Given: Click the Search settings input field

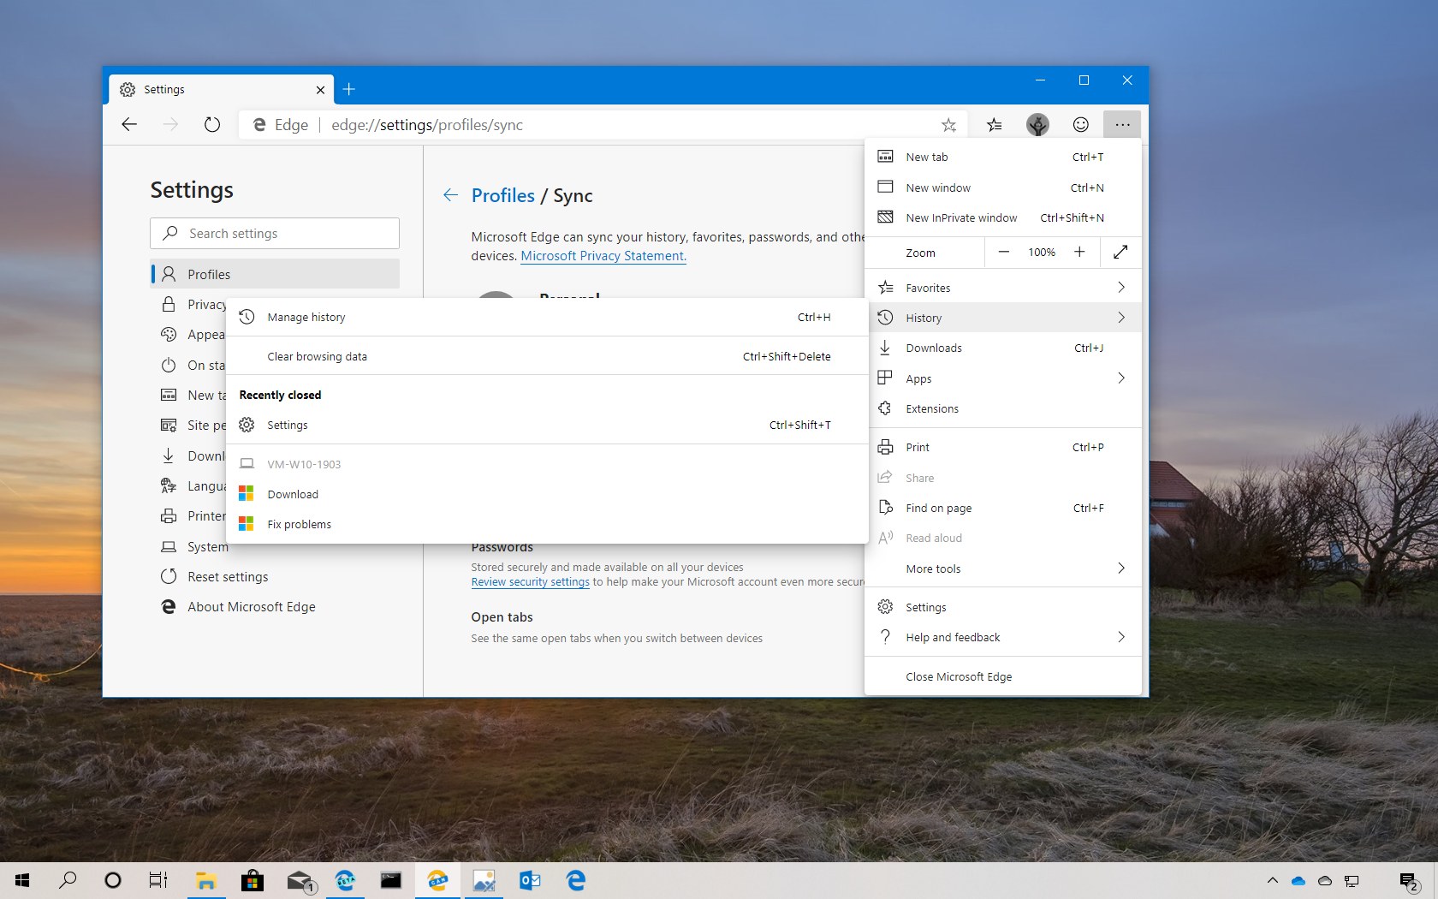Looking at the screenshot, I should pos(274,233).
